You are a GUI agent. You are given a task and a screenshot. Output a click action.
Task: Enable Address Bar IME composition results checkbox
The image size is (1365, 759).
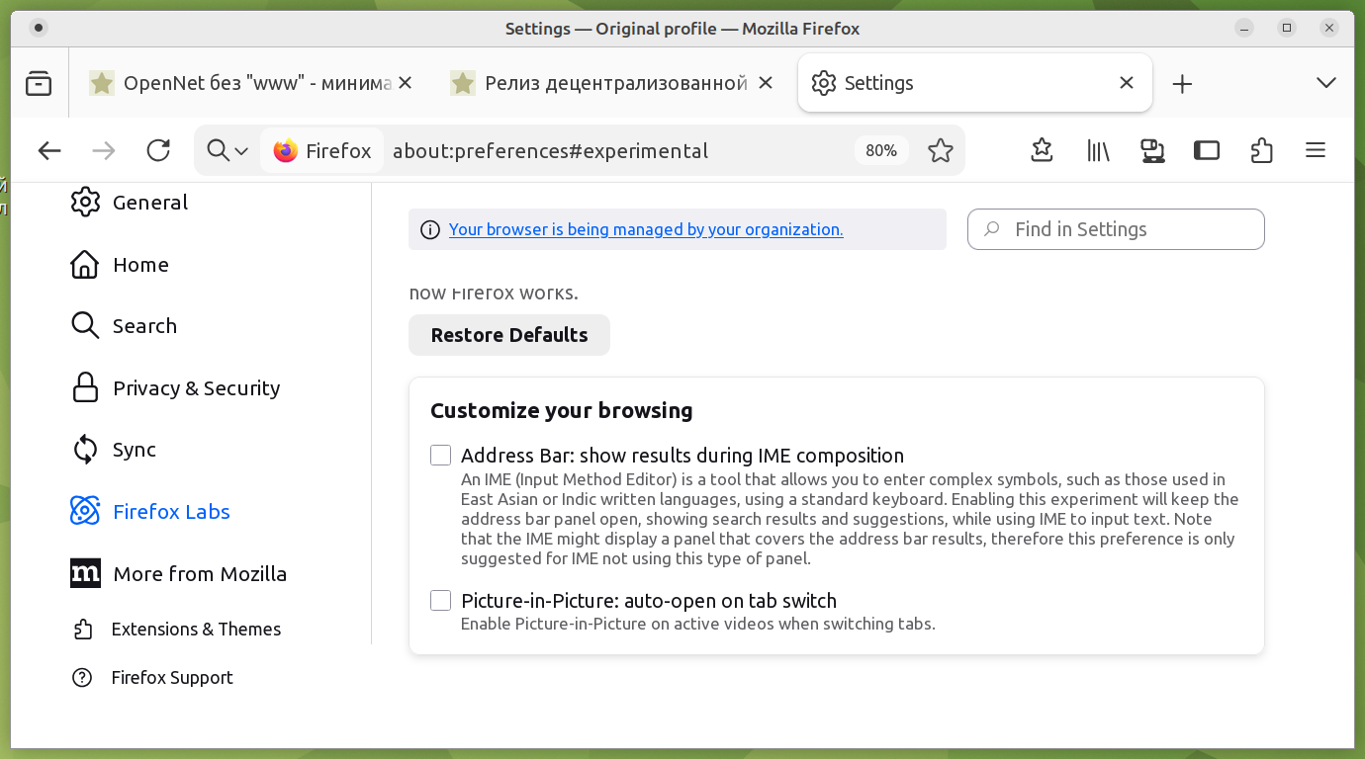coord(441,456)
